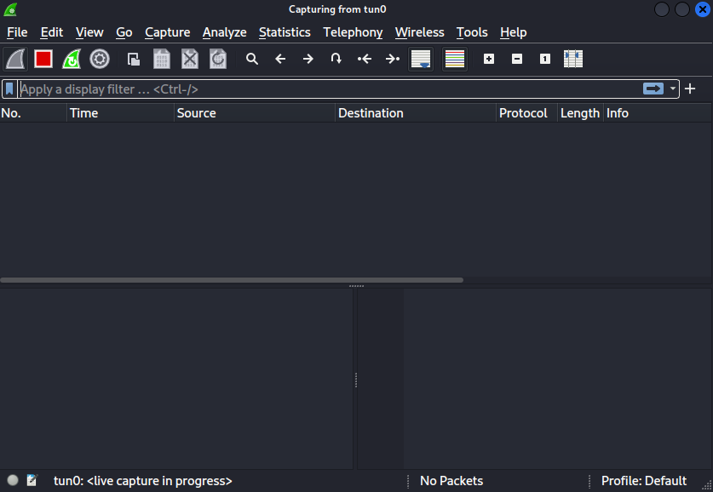Screen dimensions: 713x492
Task: Zoom in main window text
Action: click(x=489, y=59)
